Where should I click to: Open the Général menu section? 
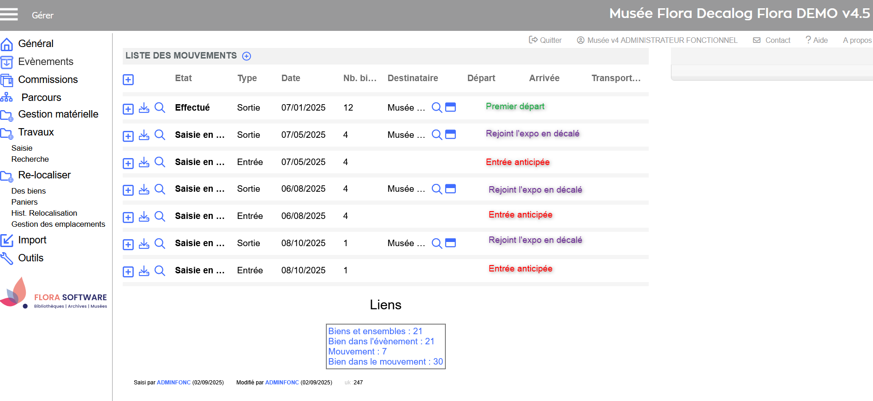tap(36, 44)
